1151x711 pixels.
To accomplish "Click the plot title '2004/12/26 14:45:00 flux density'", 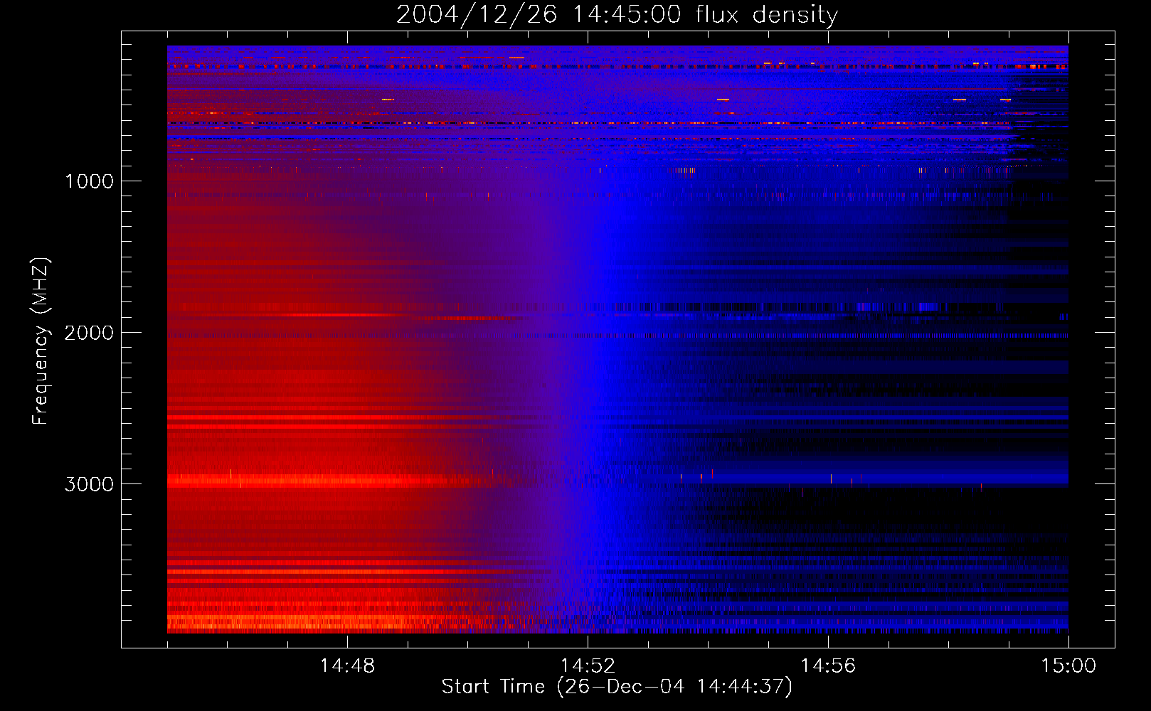I will click(617, 15).
